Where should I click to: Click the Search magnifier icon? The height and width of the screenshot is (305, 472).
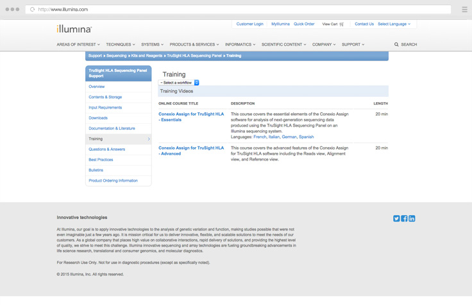click(396, 45)
